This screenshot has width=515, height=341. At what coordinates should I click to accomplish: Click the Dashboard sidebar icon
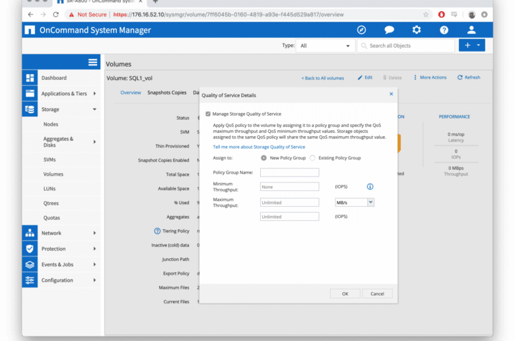coord(30,78)
